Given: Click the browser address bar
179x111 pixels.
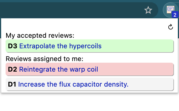Looking at the screenshot, I should coord(70,10).
